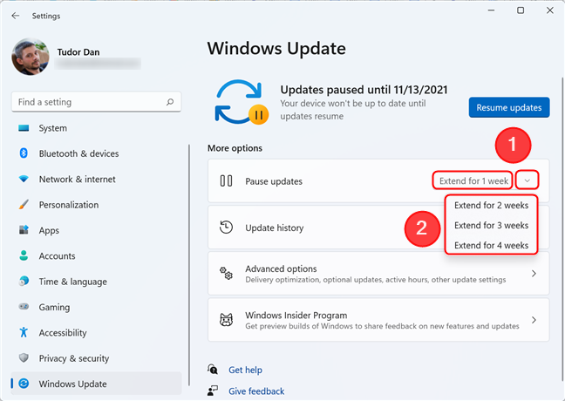Focus the Find a setting search box
The height and width of the screenshot is (401, 565).
(96, 102)
